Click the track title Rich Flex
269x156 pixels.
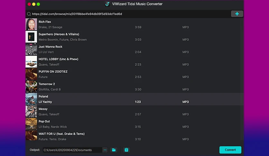[x=45, y=22]
